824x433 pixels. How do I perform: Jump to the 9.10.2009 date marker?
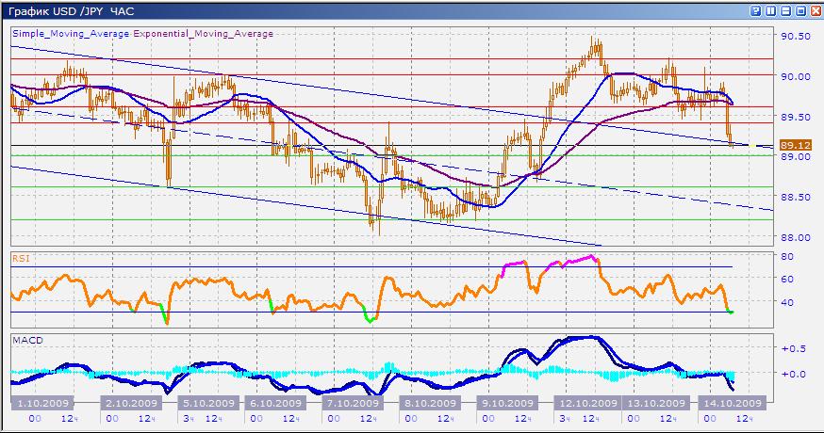(x=504, y=403)
